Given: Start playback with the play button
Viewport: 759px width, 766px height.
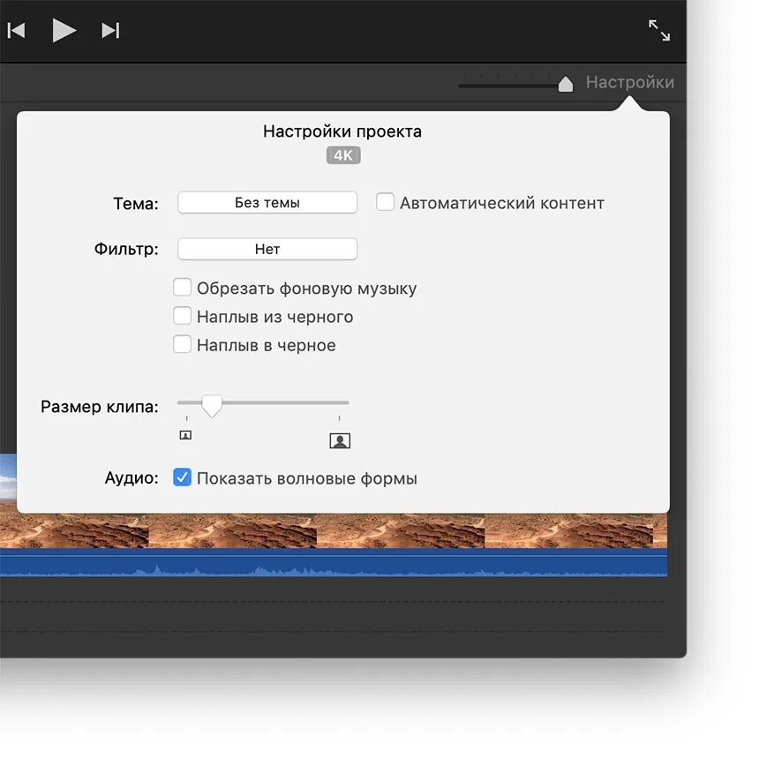Looking at the screenshot, I should point(64,30).
